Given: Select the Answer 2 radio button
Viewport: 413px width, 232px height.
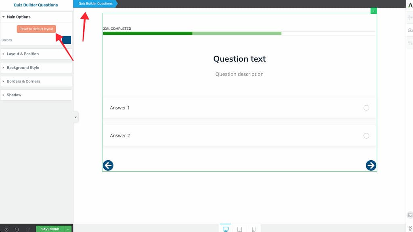Looking at the screenshot, I should point(366,136).
